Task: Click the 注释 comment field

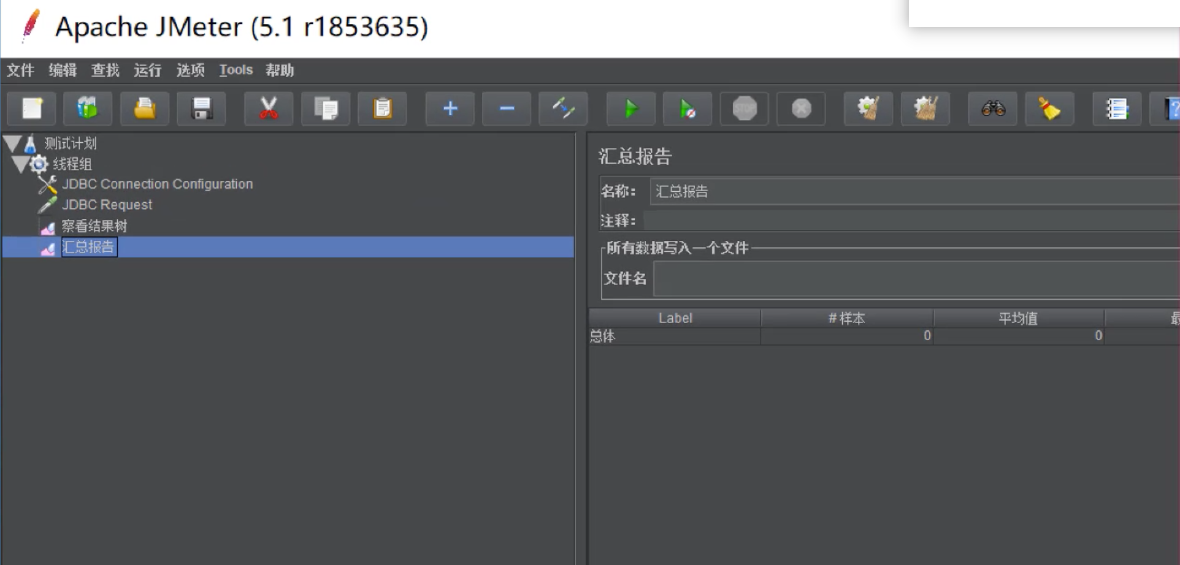Action: [911, 221]
